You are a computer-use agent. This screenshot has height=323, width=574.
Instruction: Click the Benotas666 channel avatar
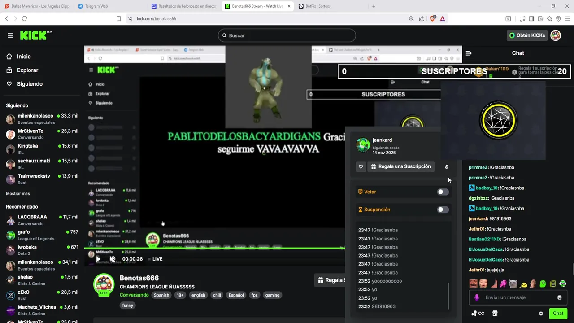pos(104,284)
